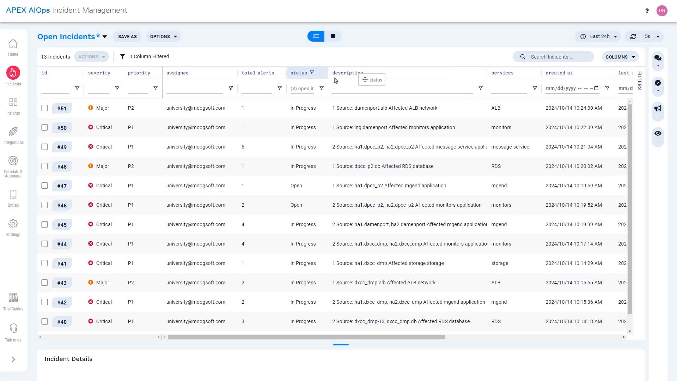
Task: Open incident #41 id link
Action: click(62, 264)
